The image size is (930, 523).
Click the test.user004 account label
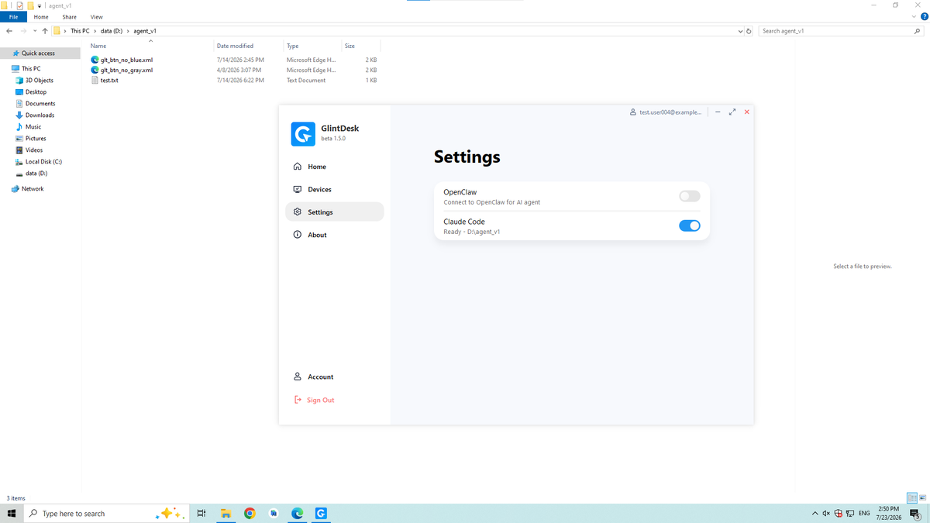click(x=666, y=112)
